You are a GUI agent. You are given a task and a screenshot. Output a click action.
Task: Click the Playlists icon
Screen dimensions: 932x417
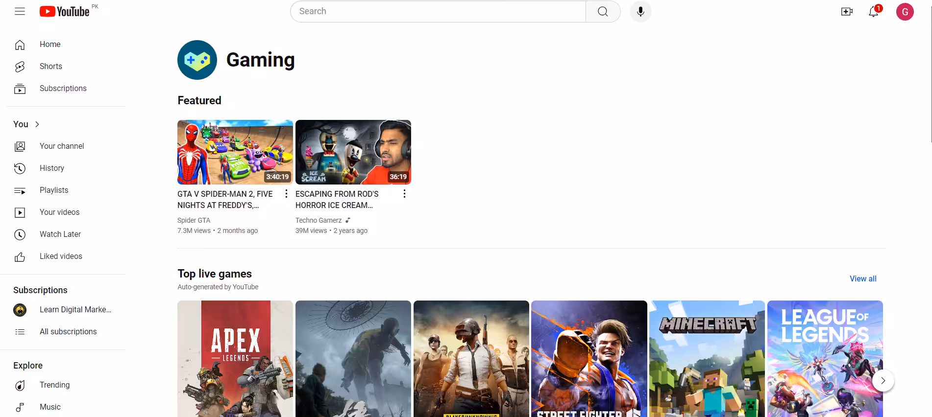(x=20, y=190)
